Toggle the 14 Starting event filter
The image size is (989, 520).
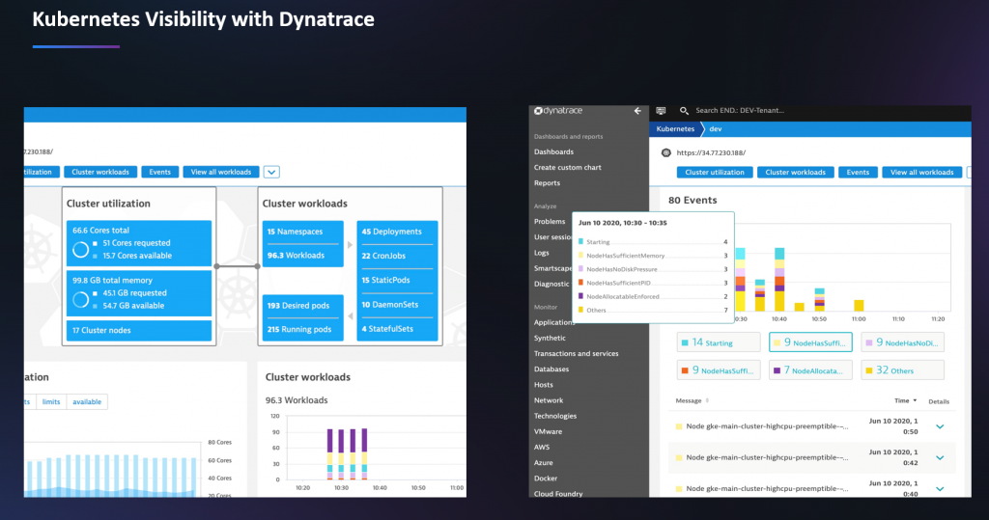[x=719, y=342]
